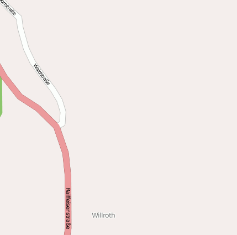Click pink road beneath the Raiffeisenstraße label end
237x235 pixels.
click(x=68, y=232)
